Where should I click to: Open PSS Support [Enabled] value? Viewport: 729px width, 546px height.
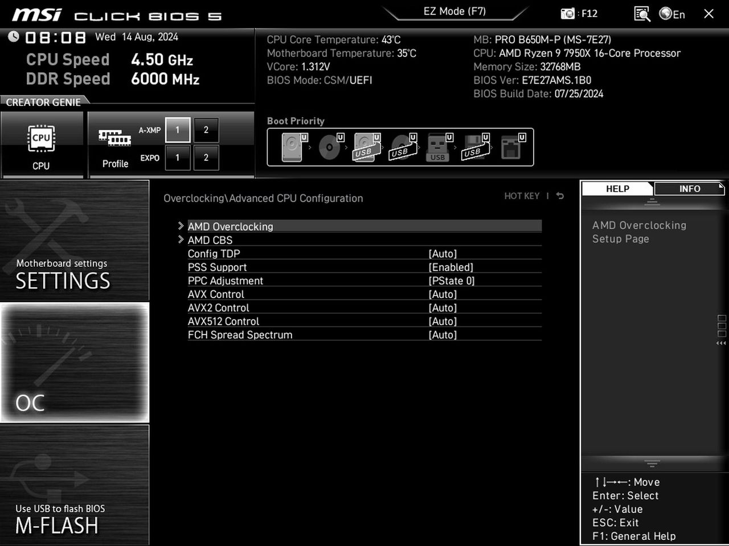[x=450, y=267]
